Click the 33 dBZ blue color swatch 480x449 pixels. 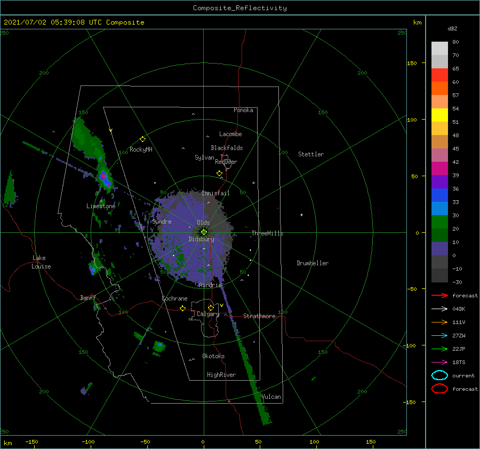tap(439, 208)
